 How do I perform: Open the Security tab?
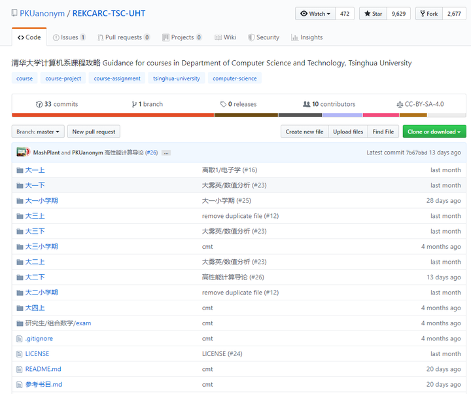pyautogui.click(x=264, y=37)
